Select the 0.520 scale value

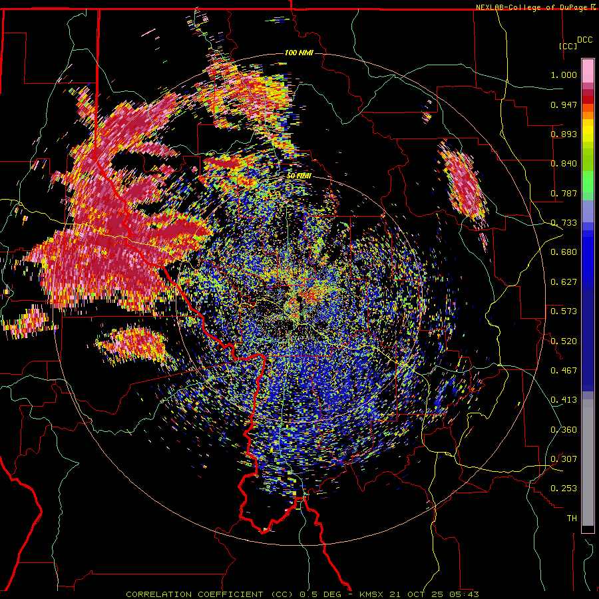pyautogui.click(x=564, y=341)
